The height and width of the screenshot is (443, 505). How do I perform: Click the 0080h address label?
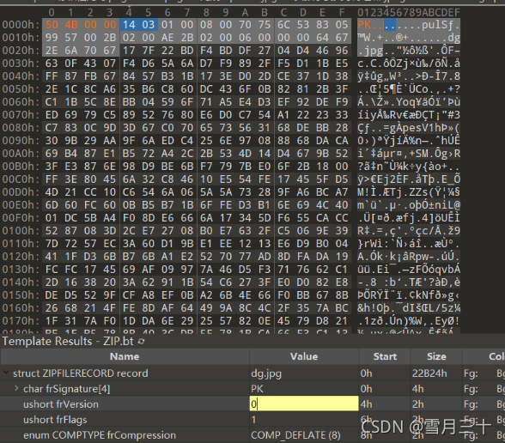pos(21,128)
